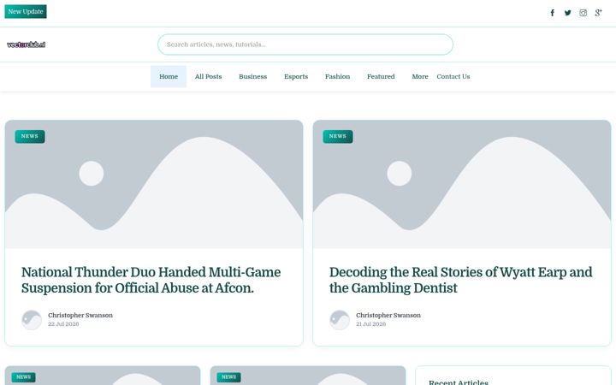Open National Thunder Duo suspension headline

151,280
